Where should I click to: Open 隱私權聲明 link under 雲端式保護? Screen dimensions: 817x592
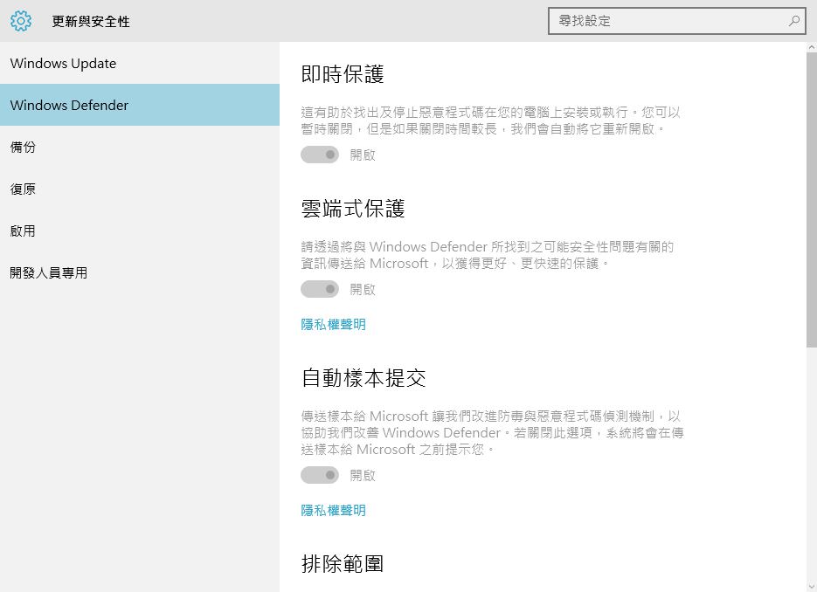point(334,324)
